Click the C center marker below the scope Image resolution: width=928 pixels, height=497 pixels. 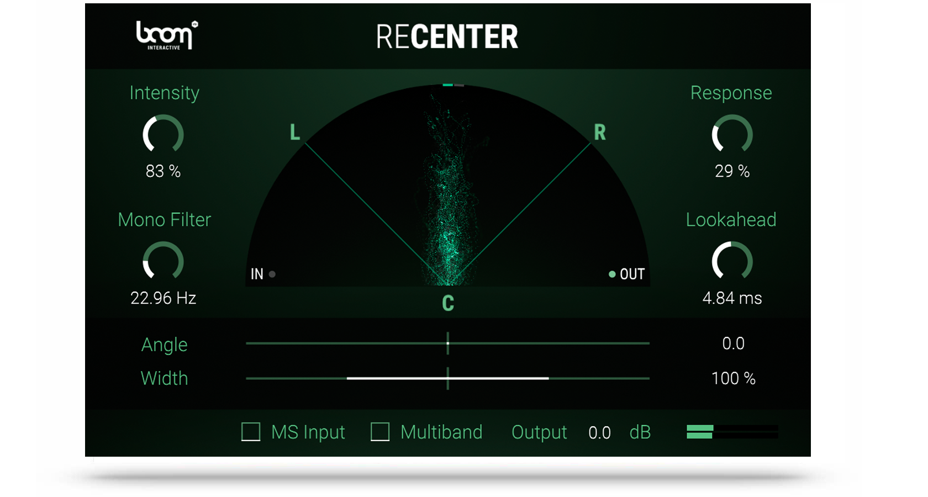coord(448,303)
